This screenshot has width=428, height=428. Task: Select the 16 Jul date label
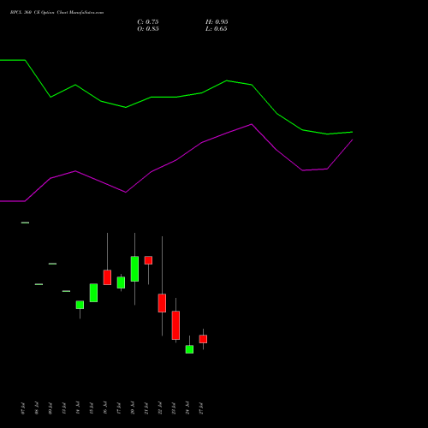[x=105, y=408]
